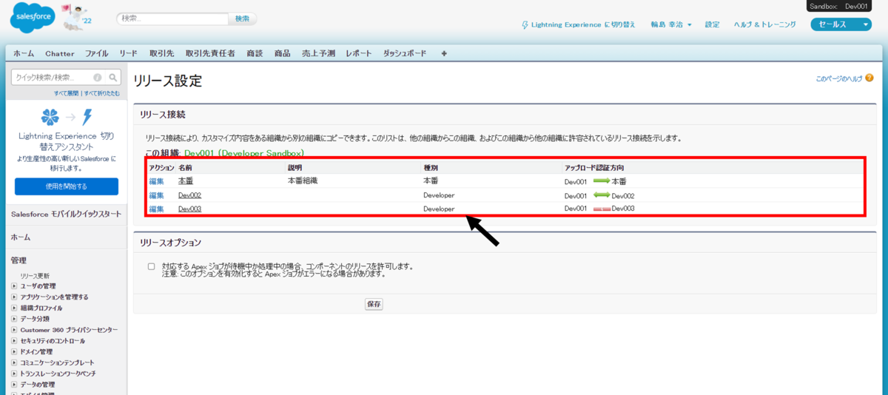The width and height of the screenshot is (888, 395).
Task: Open the Dev002 connection name link
Action: click(189, 195)
